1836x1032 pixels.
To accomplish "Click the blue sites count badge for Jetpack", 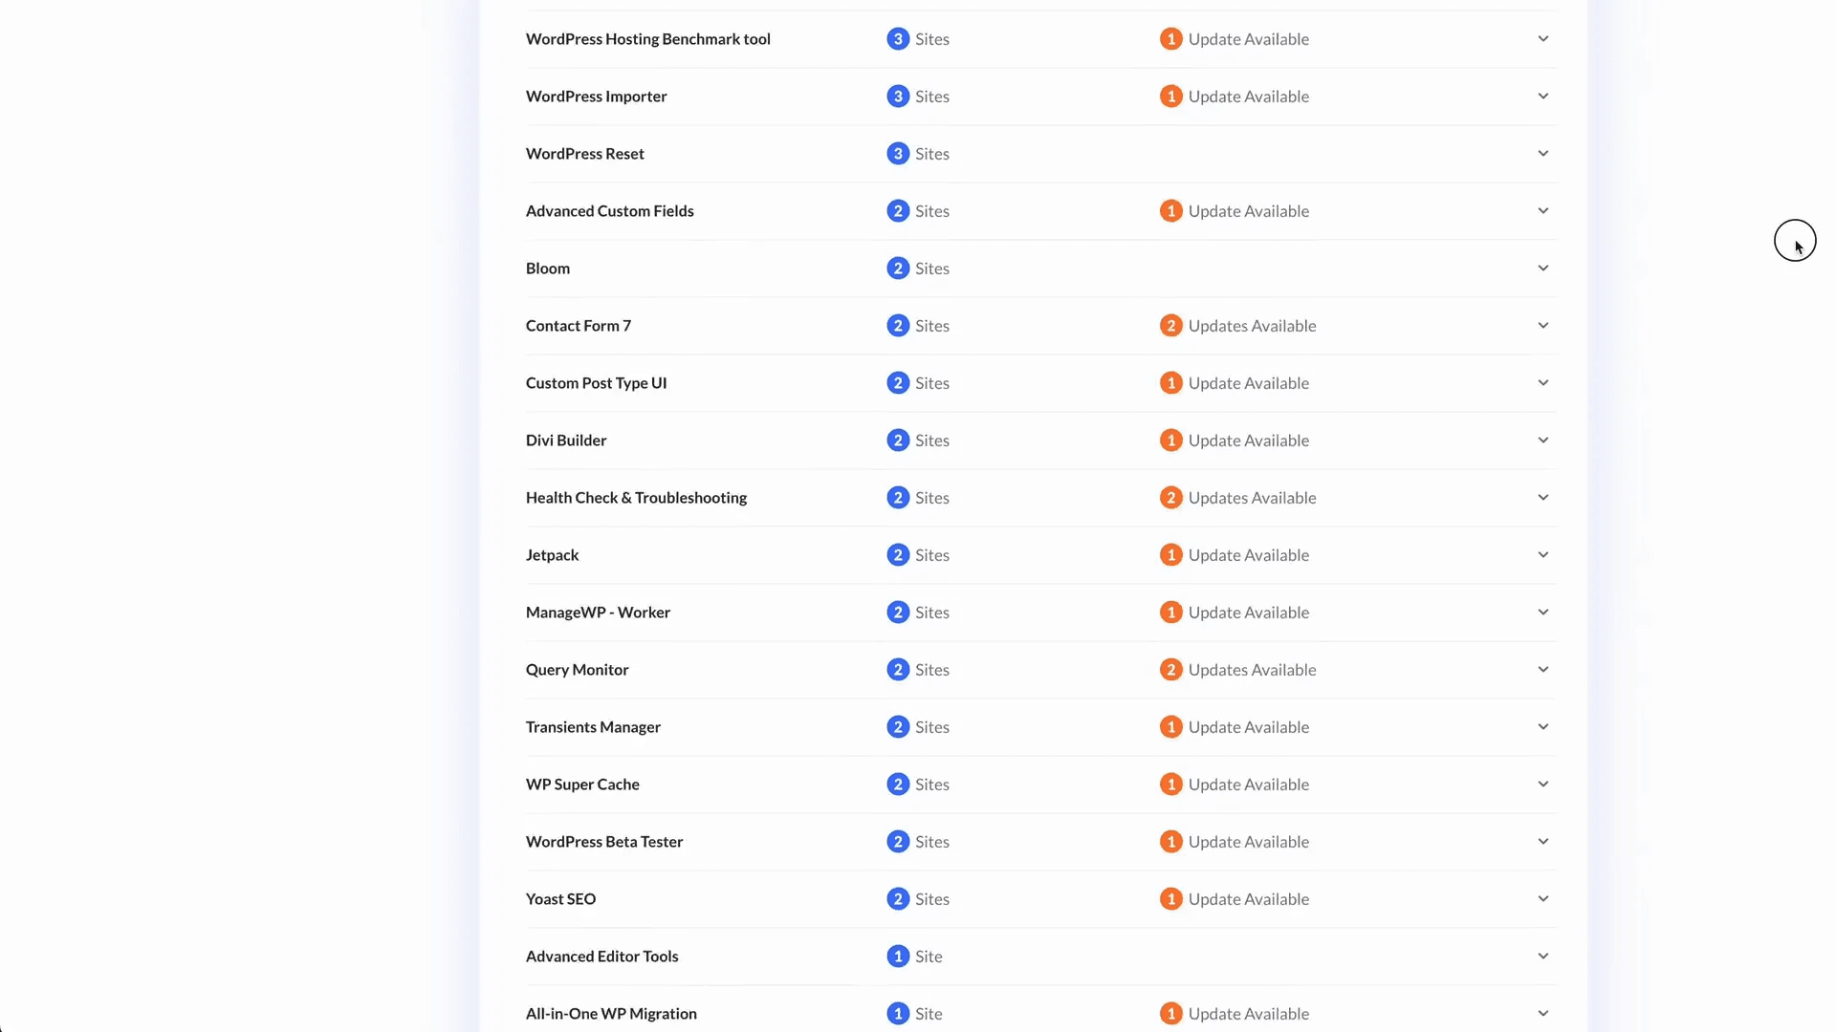I will 897,554.
